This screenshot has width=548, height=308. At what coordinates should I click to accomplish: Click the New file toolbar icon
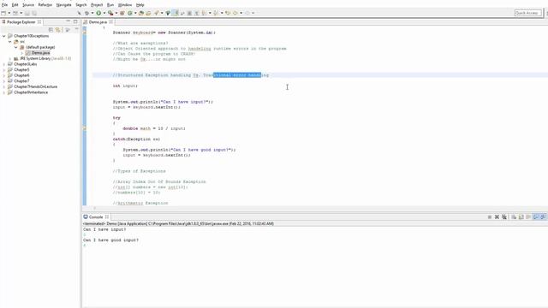pyautogui.click(x=3, y=13)
